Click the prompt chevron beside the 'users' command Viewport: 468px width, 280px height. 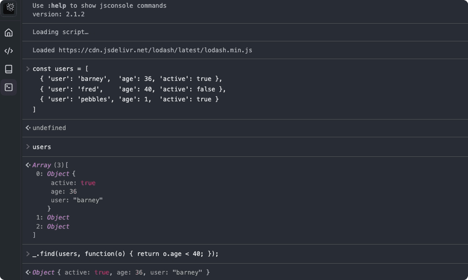tap(28, 147)
